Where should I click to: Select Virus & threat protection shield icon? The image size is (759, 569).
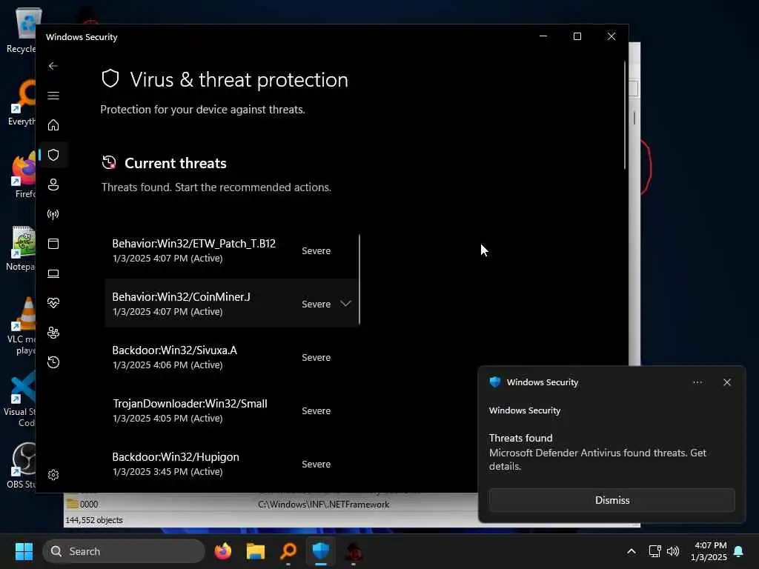tap(53, 155)
